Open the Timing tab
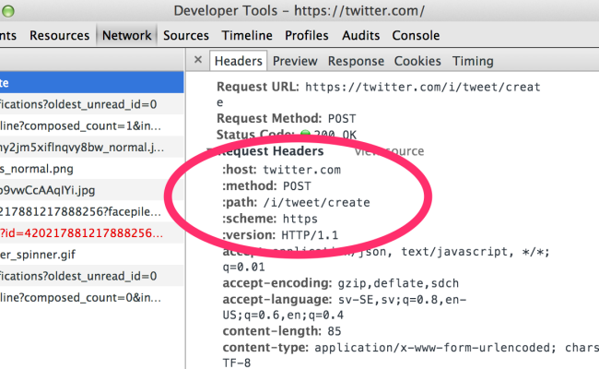The image size is (599, 369). coord(472,61)
